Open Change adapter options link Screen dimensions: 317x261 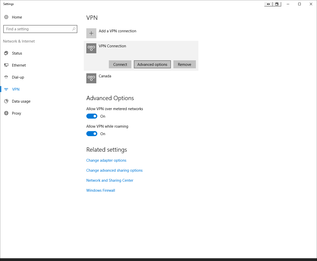point(106,160)
